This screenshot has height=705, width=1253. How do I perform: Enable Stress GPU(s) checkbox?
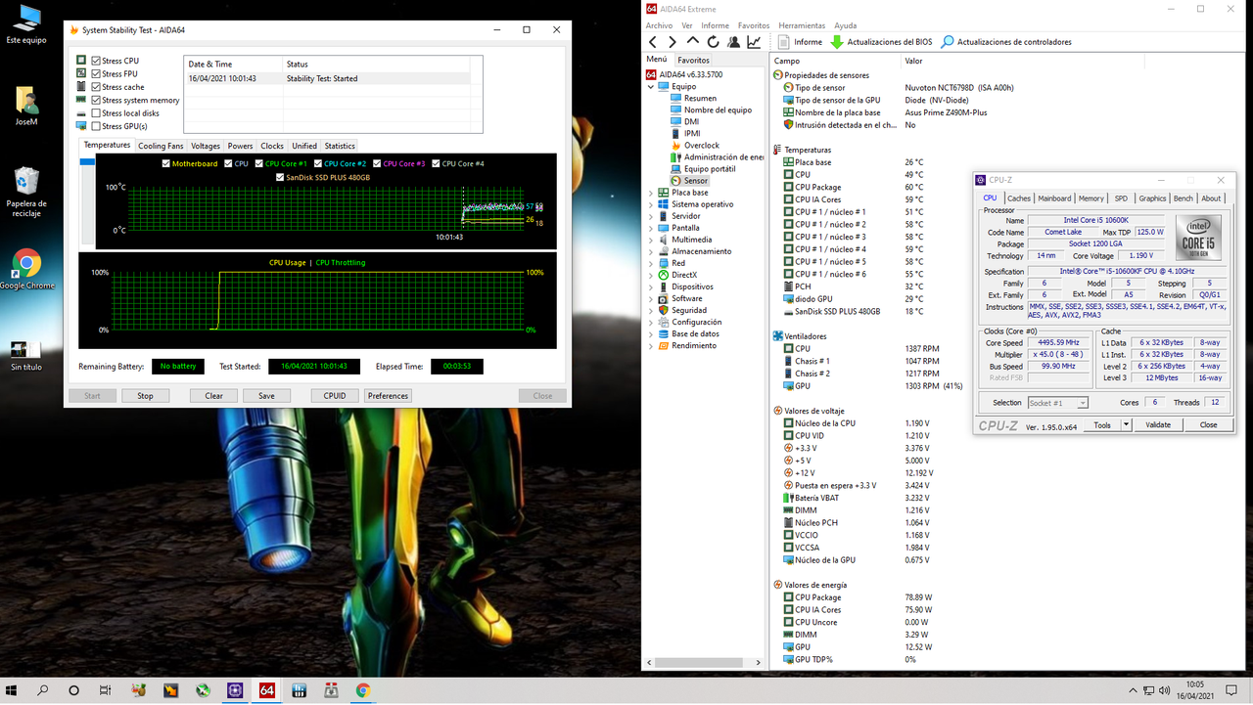click(96, 126)
